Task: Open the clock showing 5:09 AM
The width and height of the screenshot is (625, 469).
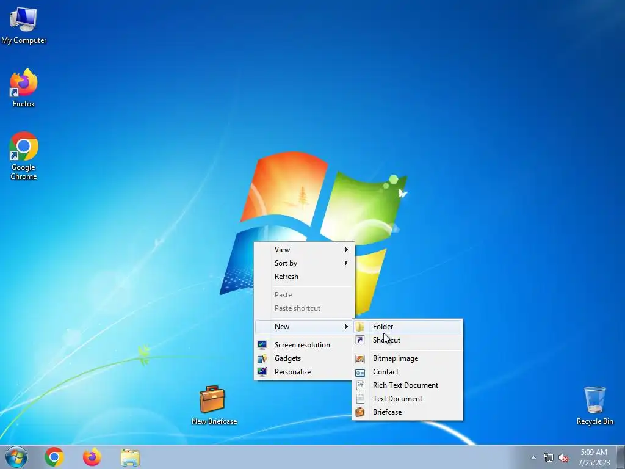Action: [594, 457]
